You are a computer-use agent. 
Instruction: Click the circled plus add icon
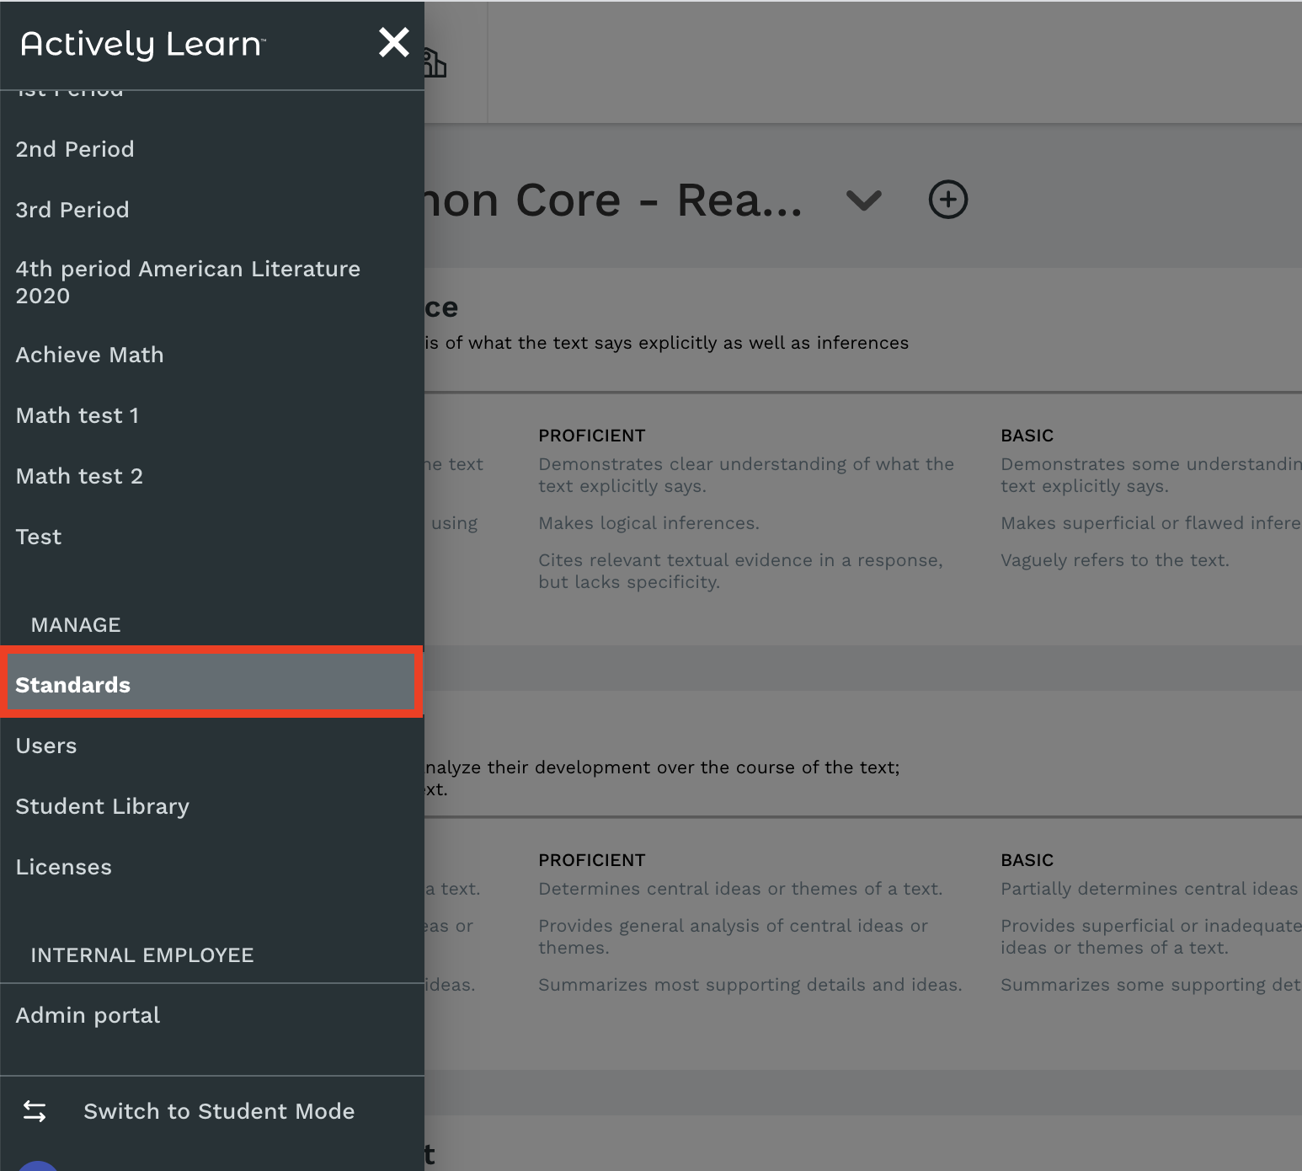point(947,200)
